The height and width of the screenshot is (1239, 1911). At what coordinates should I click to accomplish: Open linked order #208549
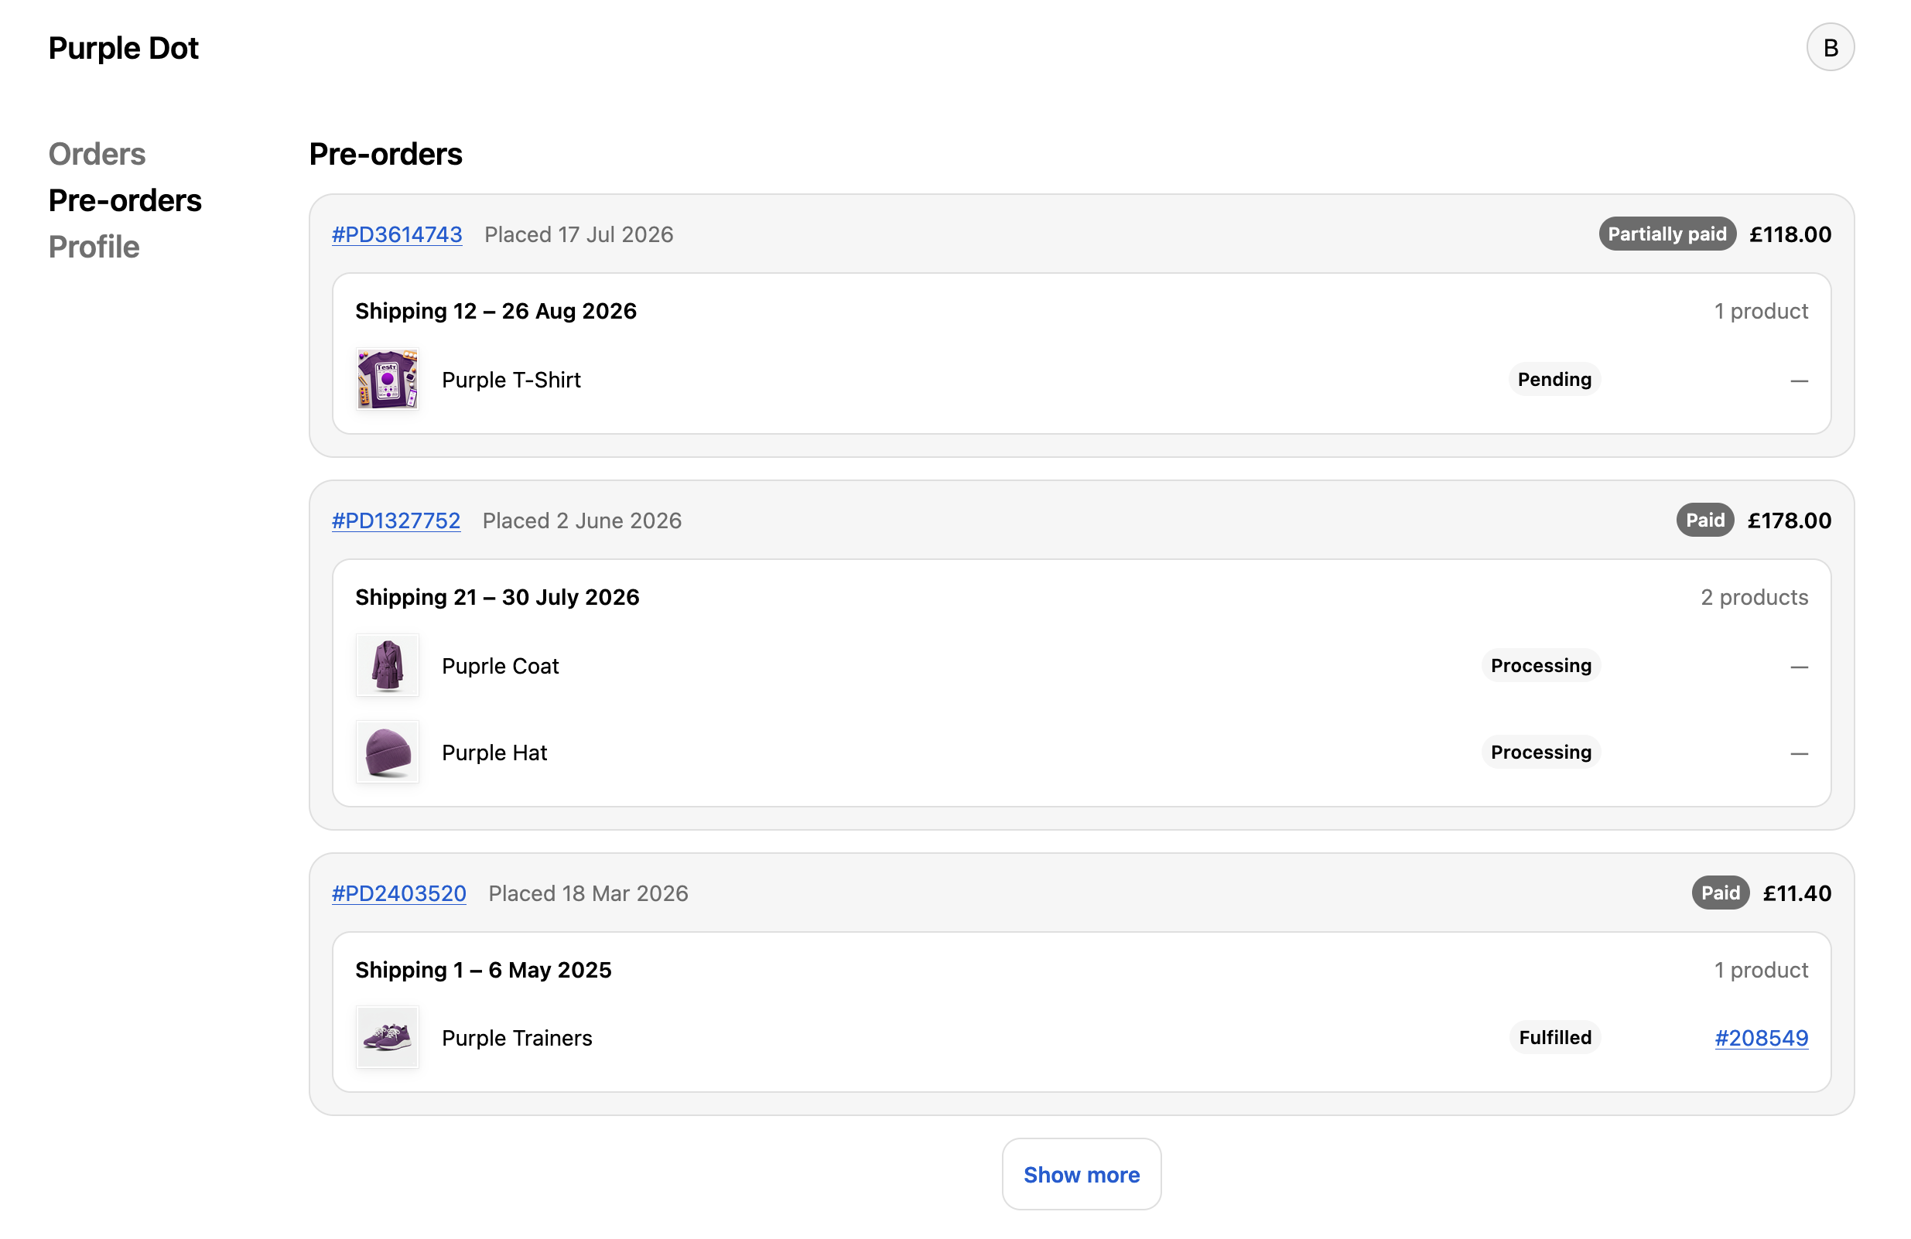(x=1761, y=1038)
